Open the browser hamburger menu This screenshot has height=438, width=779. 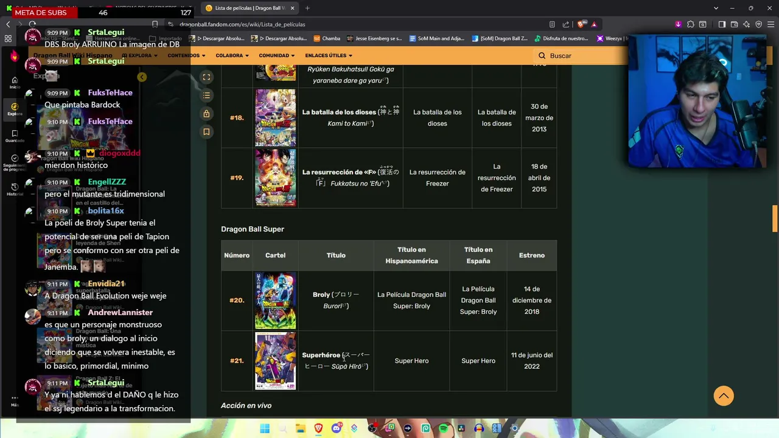coord(771,24)
